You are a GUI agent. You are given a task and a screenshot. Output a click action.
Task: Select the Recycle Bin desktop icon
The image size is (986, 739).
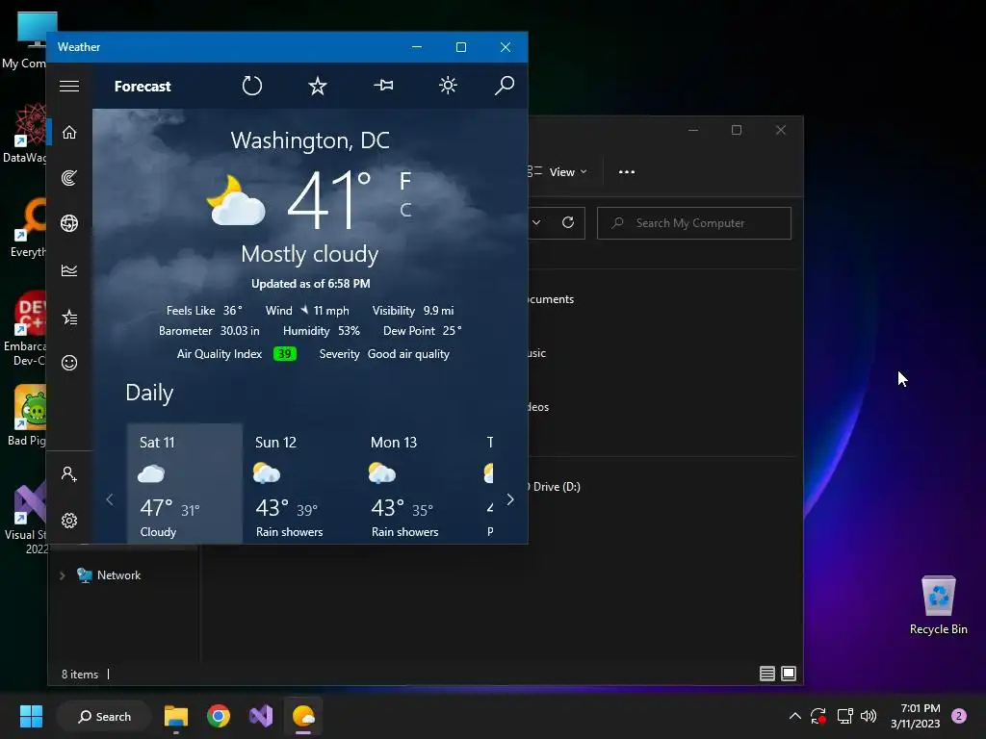coord(938,604)
